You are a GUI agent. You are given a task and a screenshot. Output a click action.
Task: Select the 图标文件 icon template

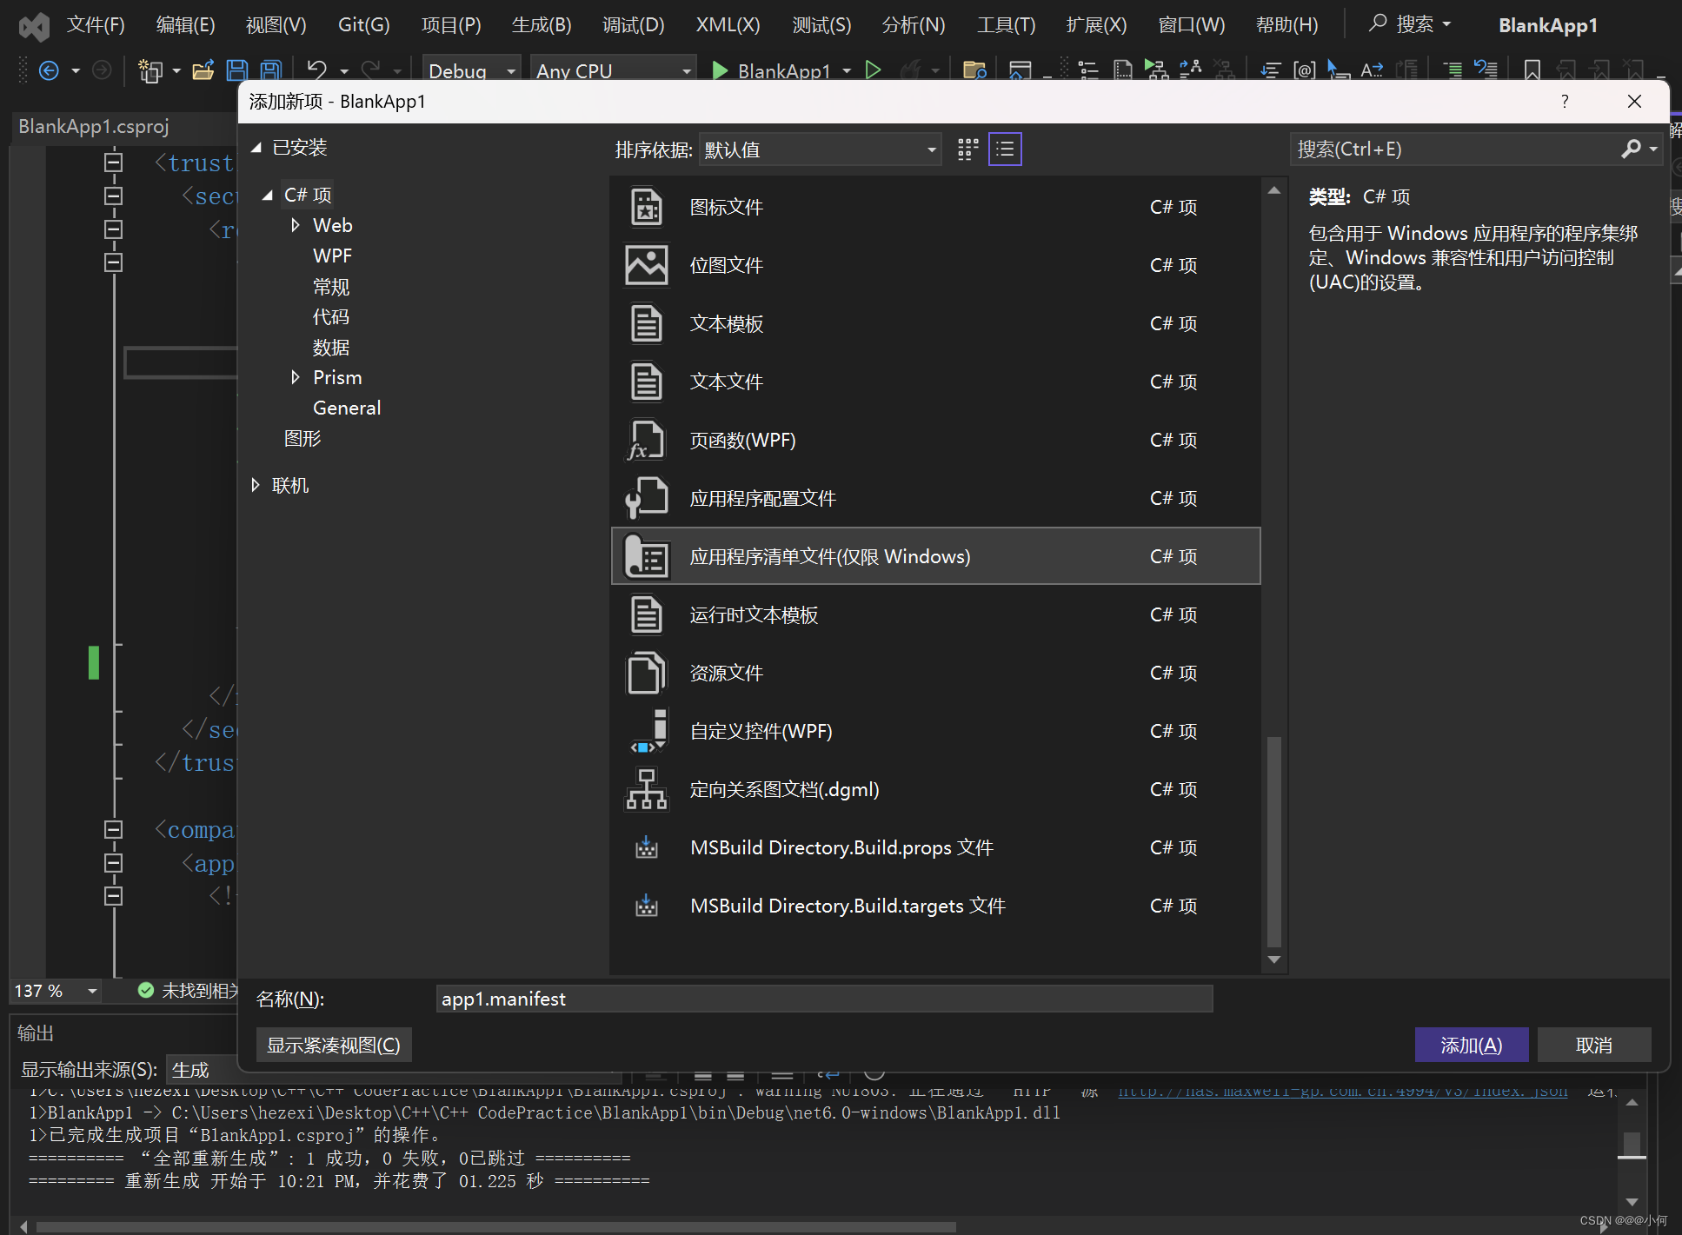pos(647,207)
